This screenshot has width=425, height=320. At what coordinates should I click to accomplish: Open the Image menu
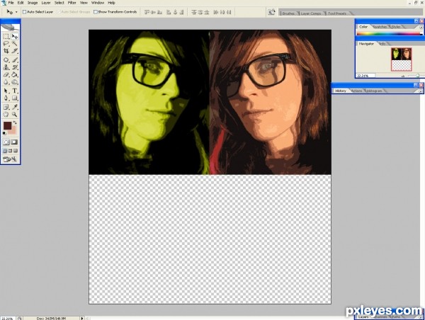point(33,3)
